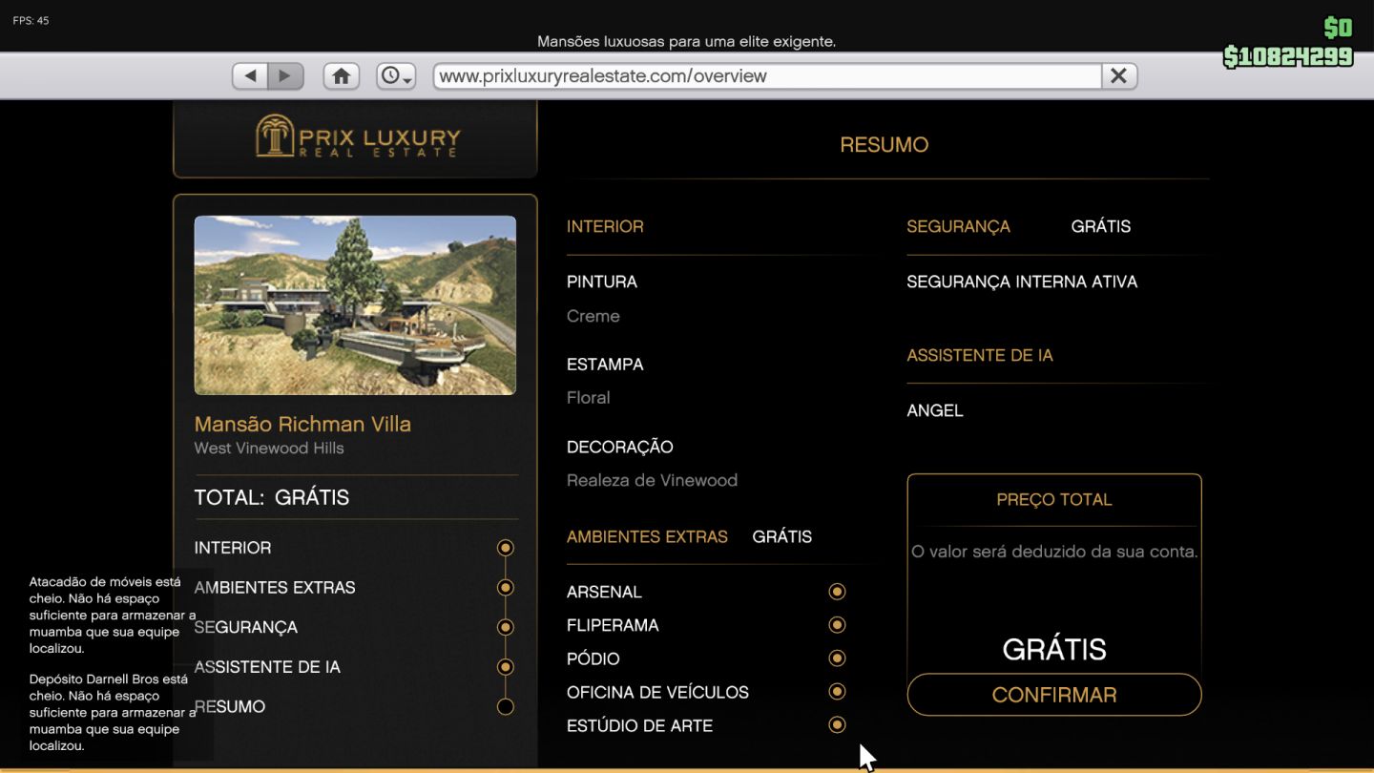The width and height of the screenshot is (1374, 773).
Task: Click the Resumo step indicator circle
Action: [x=506, y=707]
